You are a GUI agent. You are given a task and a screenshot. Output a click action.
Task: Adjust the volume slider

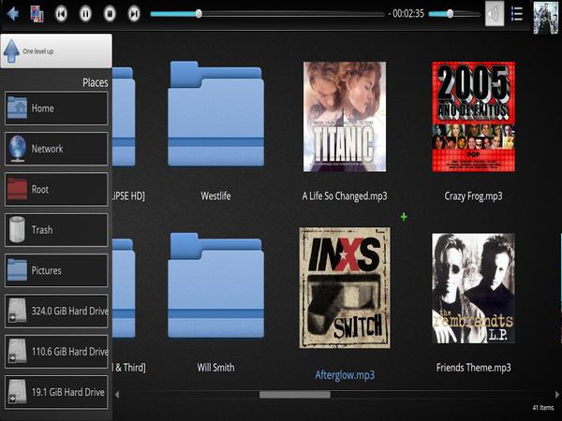coord(451,14)
